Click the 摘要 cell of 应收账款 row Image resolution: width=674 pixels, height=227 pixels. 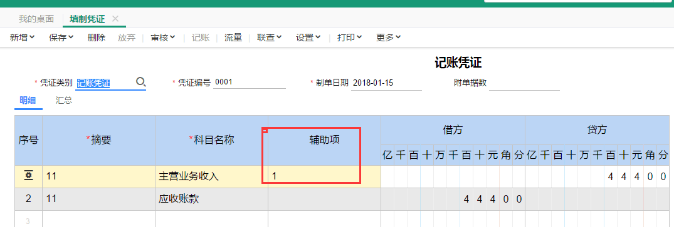click(99, 199)
